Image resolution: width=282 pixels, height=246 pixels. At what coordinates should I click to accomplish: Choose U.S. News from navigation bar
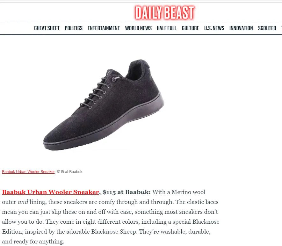[x=214, y=28]
